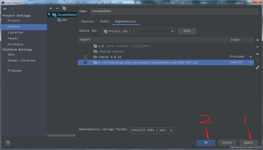Go forward with the right arrow icon
This screenshot has width=263, height=150.
pos(12,9)
